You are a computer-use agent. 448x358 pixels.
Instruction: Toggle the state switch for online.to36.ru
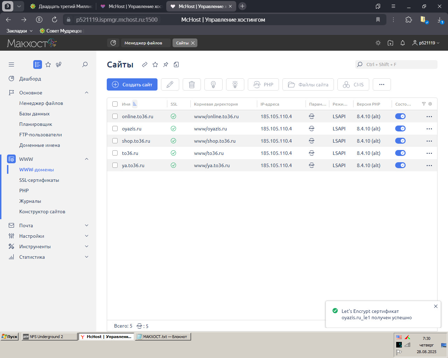click(400, 116)
